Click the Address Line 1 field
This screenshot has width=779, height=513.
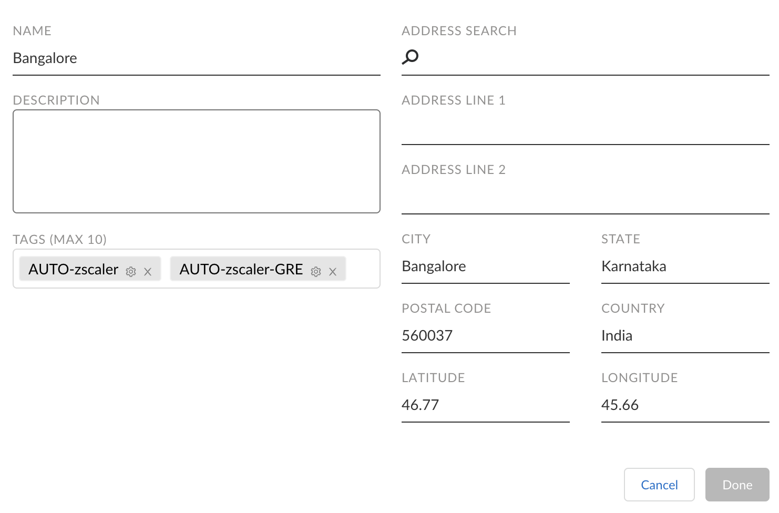585,128
